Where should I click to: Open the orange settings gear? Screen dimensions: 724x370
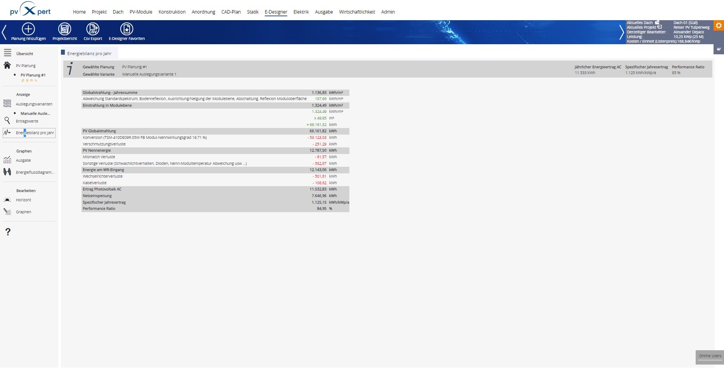pyautogui.click(x=719, y=26)
